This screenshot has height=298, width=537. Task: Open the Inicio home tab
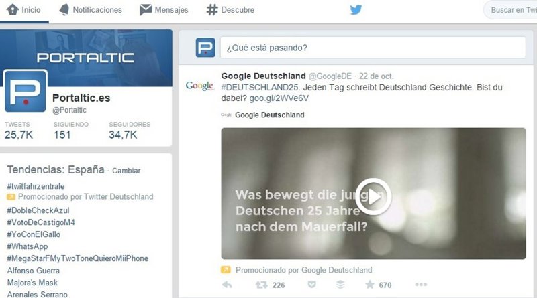pos(24,10)
